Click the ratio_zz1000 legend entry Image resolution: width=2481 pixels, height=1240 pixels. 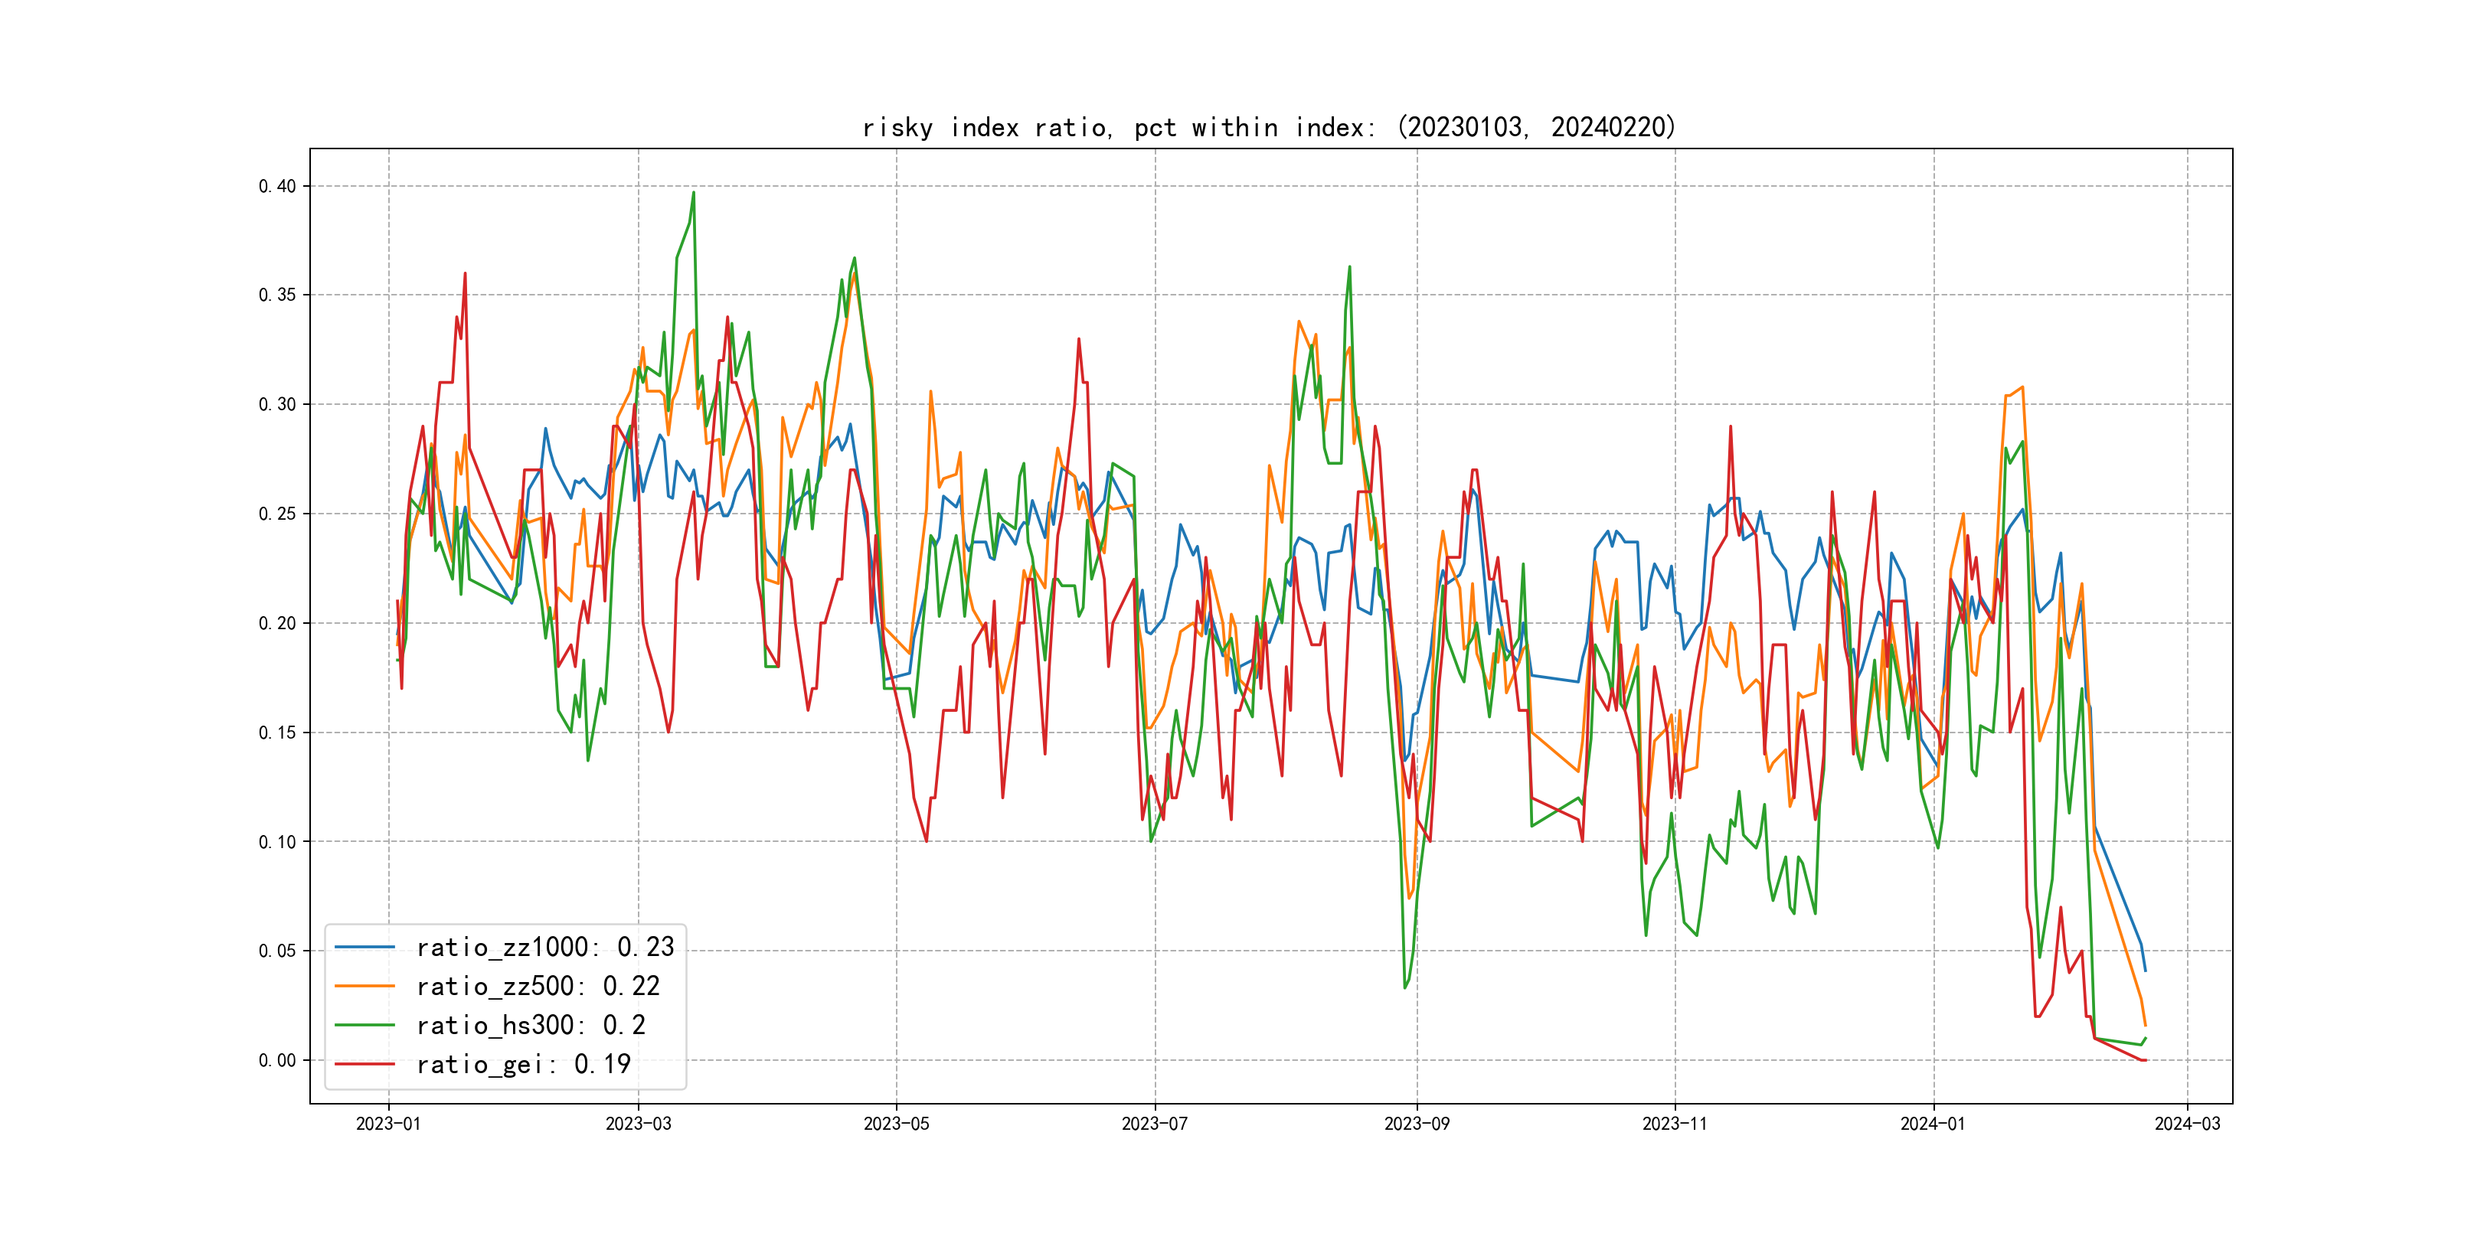pos(545,948)
